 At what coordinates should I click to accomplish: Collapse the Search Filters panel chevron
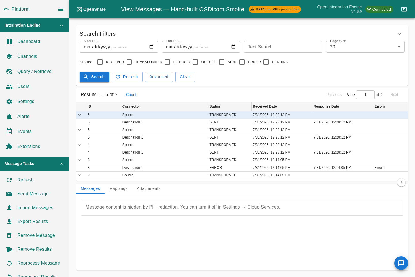click(x=400, y=34)
